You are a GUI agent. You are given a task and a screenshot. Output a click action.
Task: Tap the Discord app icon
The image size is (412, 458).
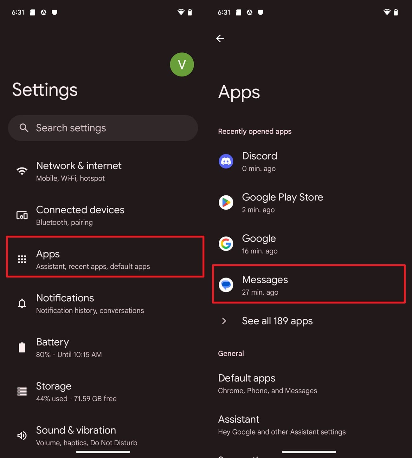pyautogui.click(x=226, y=161)
